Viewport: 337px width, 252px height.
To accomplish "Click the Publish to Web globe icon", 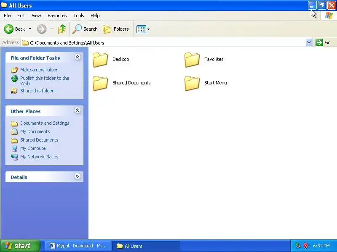I will (14, 79).
